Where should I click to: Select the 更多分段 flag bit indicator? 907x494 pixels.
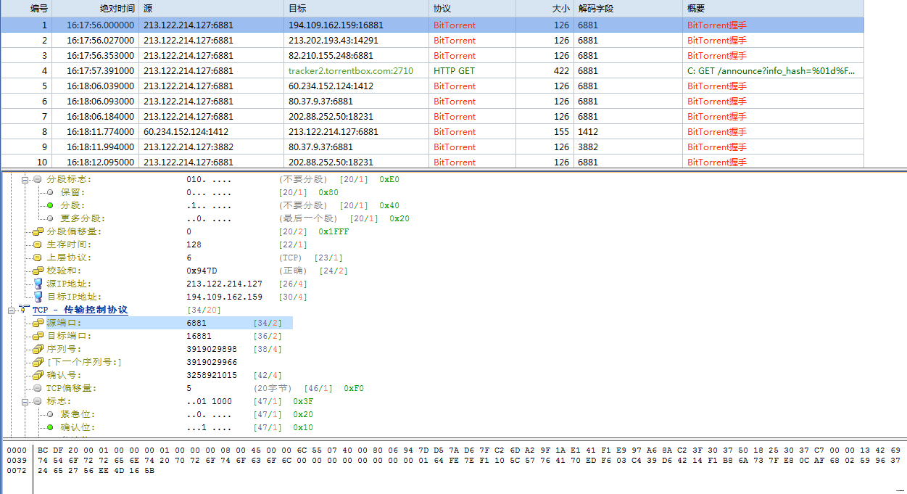(50, 218)
